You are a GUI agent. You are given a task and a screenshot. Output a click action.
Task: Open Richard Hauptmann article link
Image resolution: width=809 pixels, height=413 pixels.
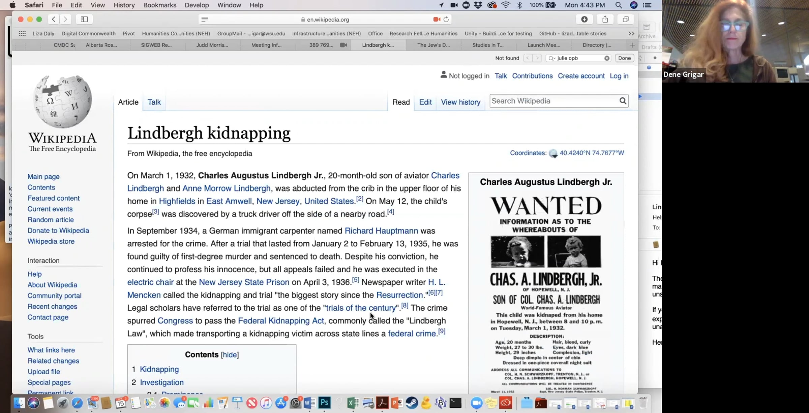coord(381,231)
